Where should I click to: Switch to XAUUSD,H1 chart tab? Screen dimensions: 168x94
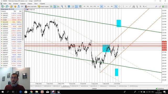click(x=94, y=86)
